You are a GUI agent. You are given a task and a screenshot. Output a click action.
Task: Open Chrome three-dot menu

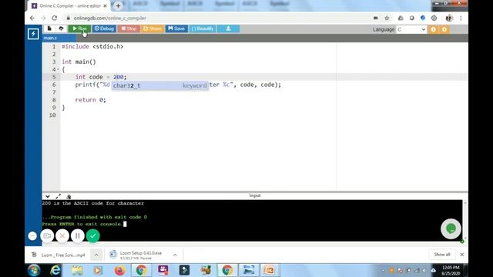coord(461,18)
